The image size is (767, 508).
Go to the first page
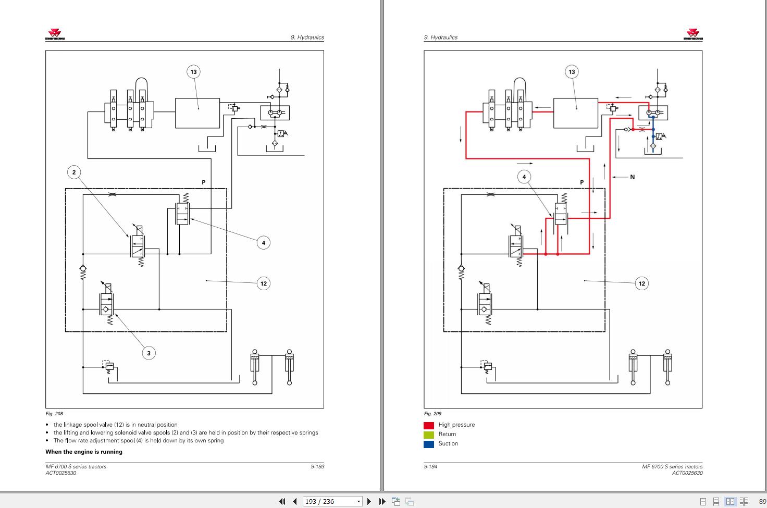(282, 501)
